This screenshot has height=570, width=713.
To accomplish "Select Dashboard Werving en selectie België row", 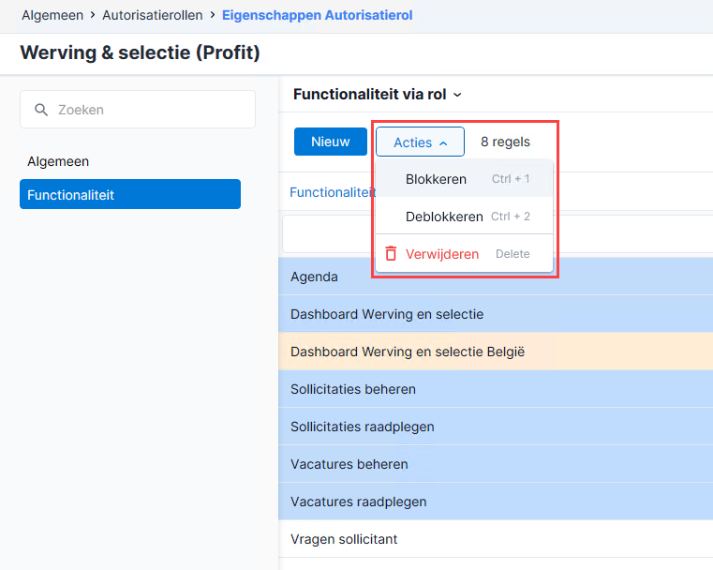I will click(496, 352).
